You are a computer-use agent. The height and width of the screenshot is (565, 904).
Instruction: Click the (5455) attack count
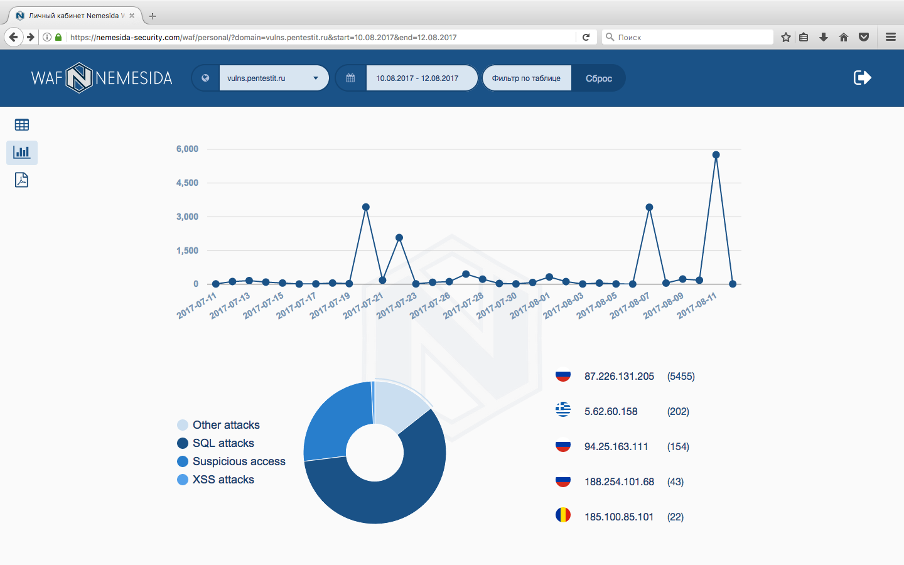(x=681, y=376)
